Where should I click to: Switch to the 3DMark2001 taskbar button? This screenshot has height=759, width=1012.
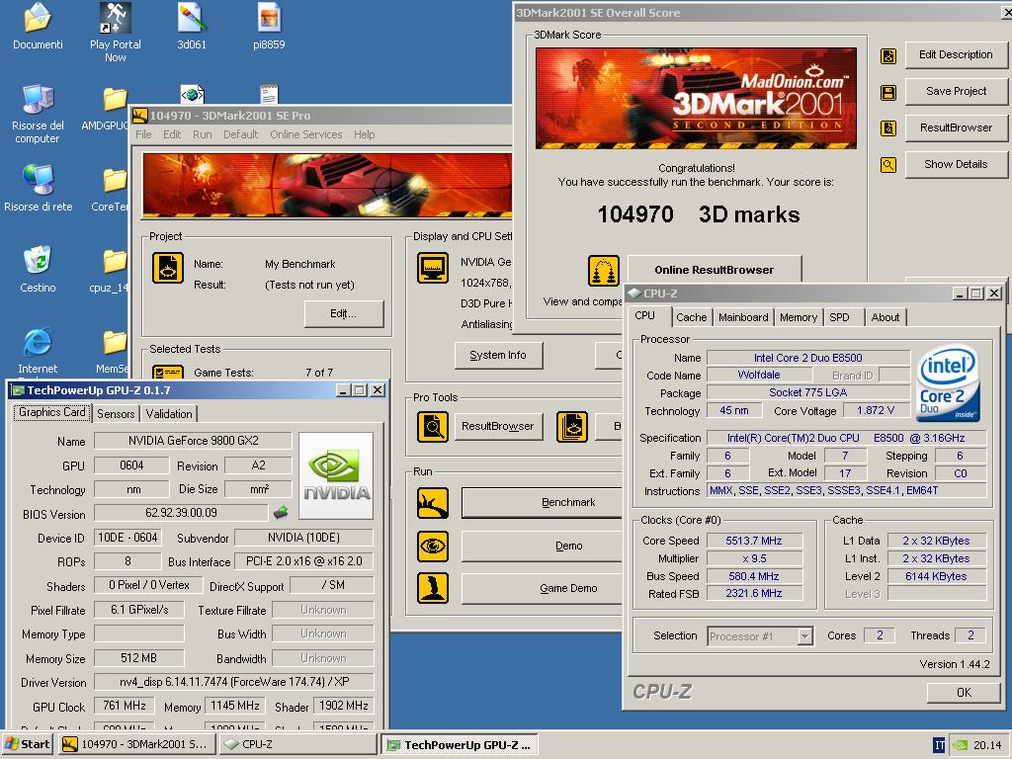[136, 745]
